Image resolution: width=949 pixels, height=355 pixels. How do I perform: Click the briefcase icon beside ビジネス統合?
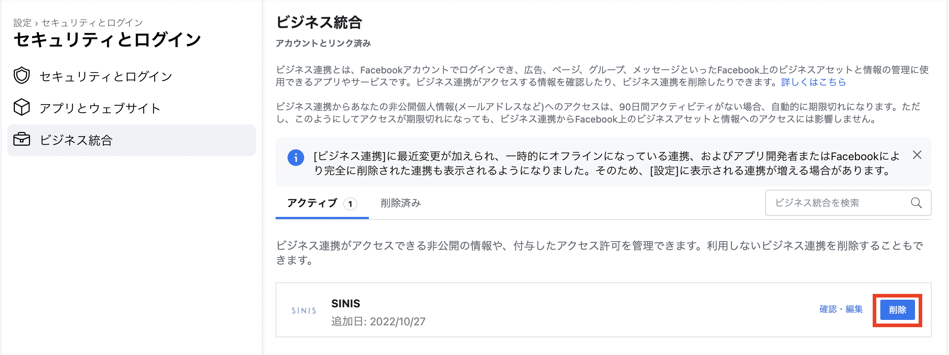(22, 140)
